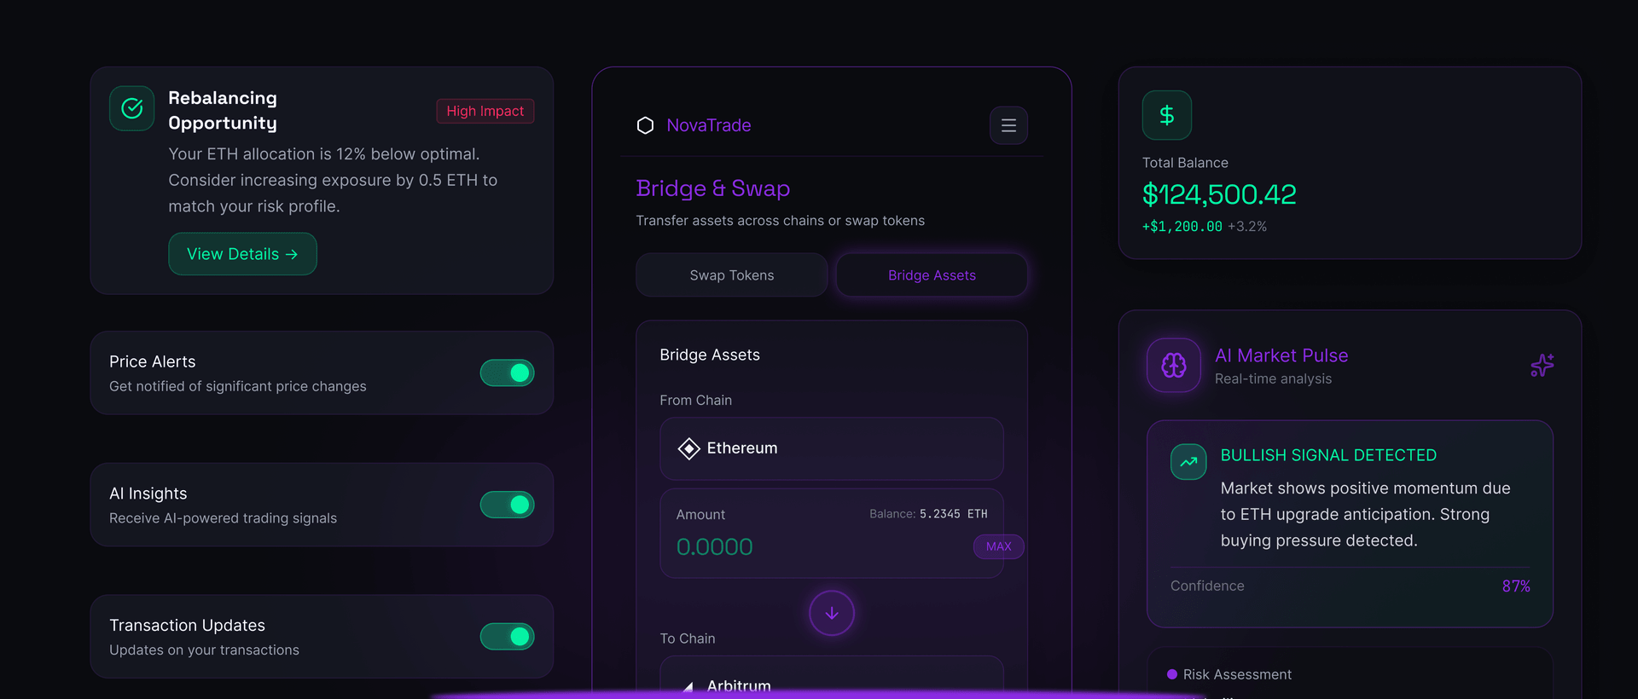This screenshot has height=699, width=1638.
Task: Open the From Chain Ethereum selector
Action: click(x=832, y=448)
